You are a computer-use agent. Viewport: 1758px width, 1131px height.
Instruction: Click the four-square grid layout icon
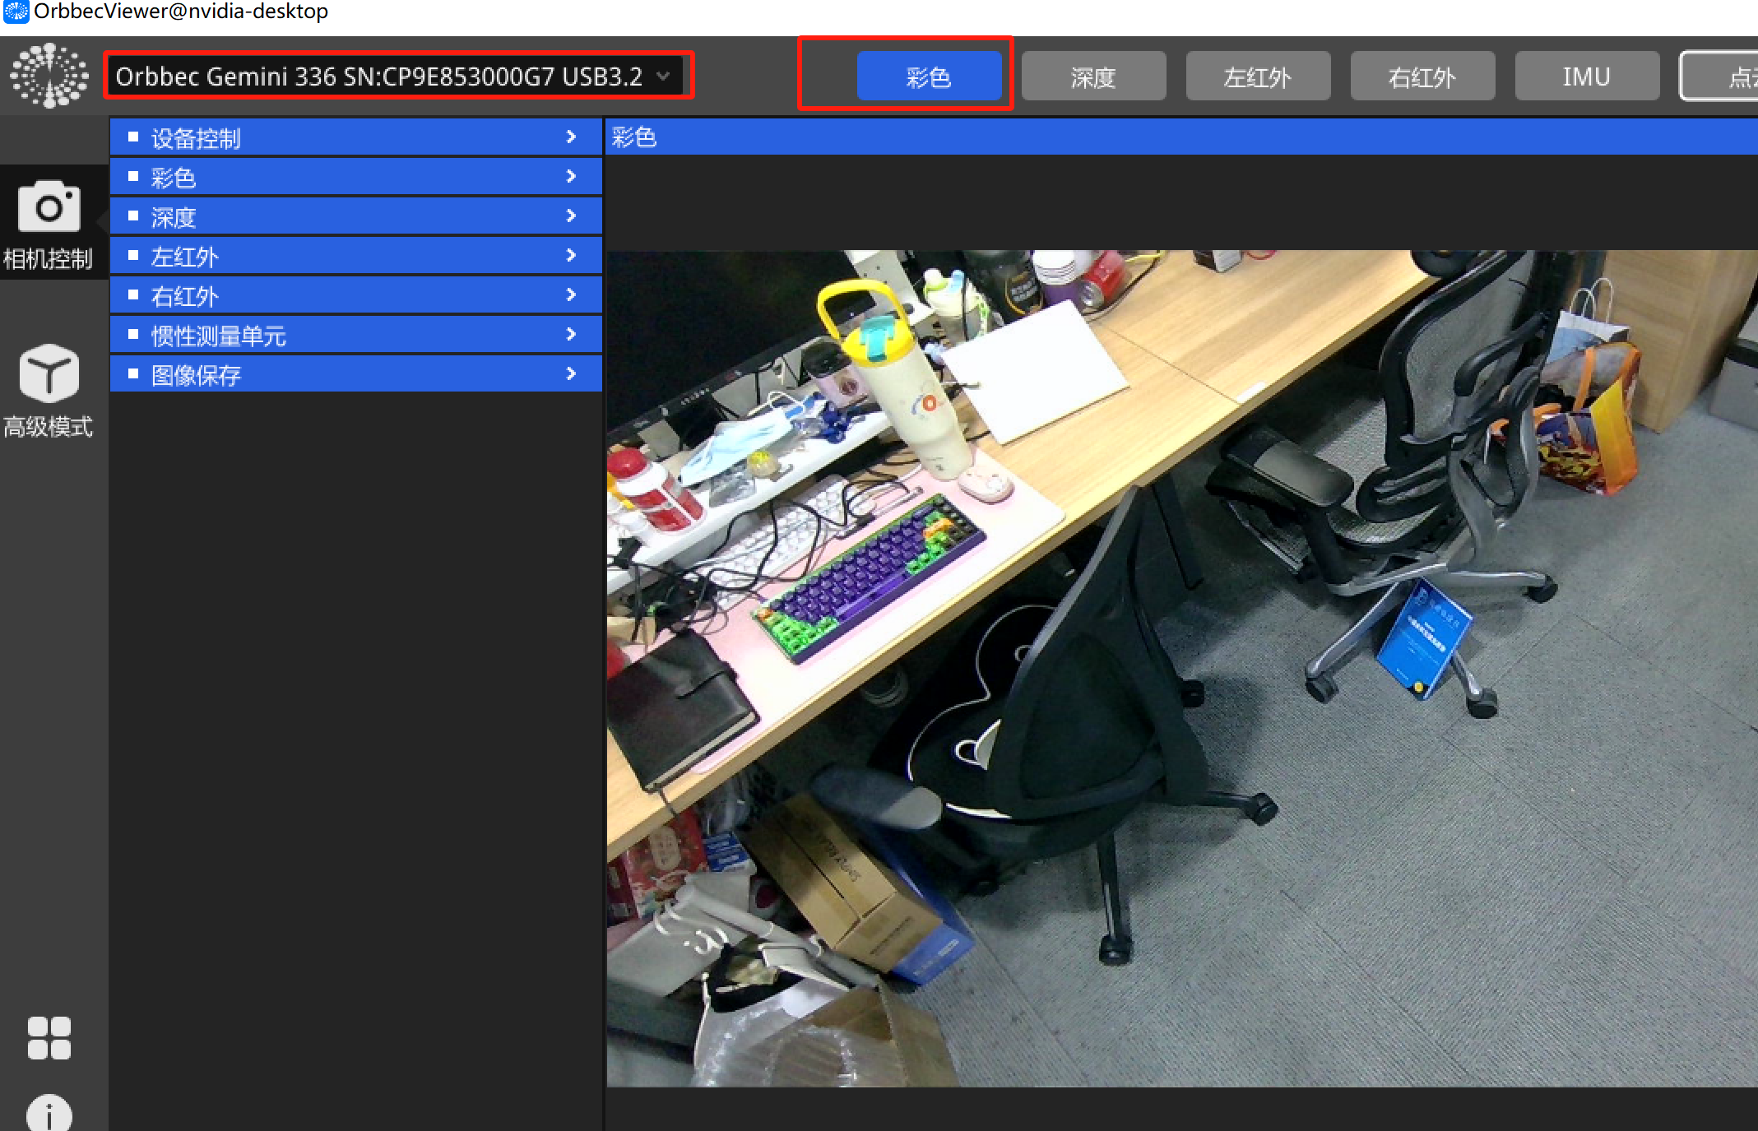coord(49,1038)
